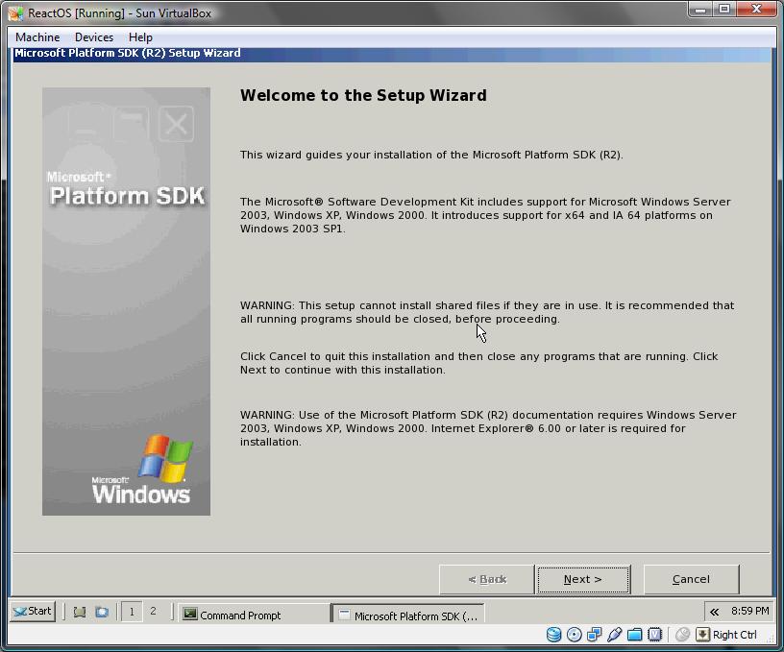Expand hidden system tray icons chevron

pos(714,612)
